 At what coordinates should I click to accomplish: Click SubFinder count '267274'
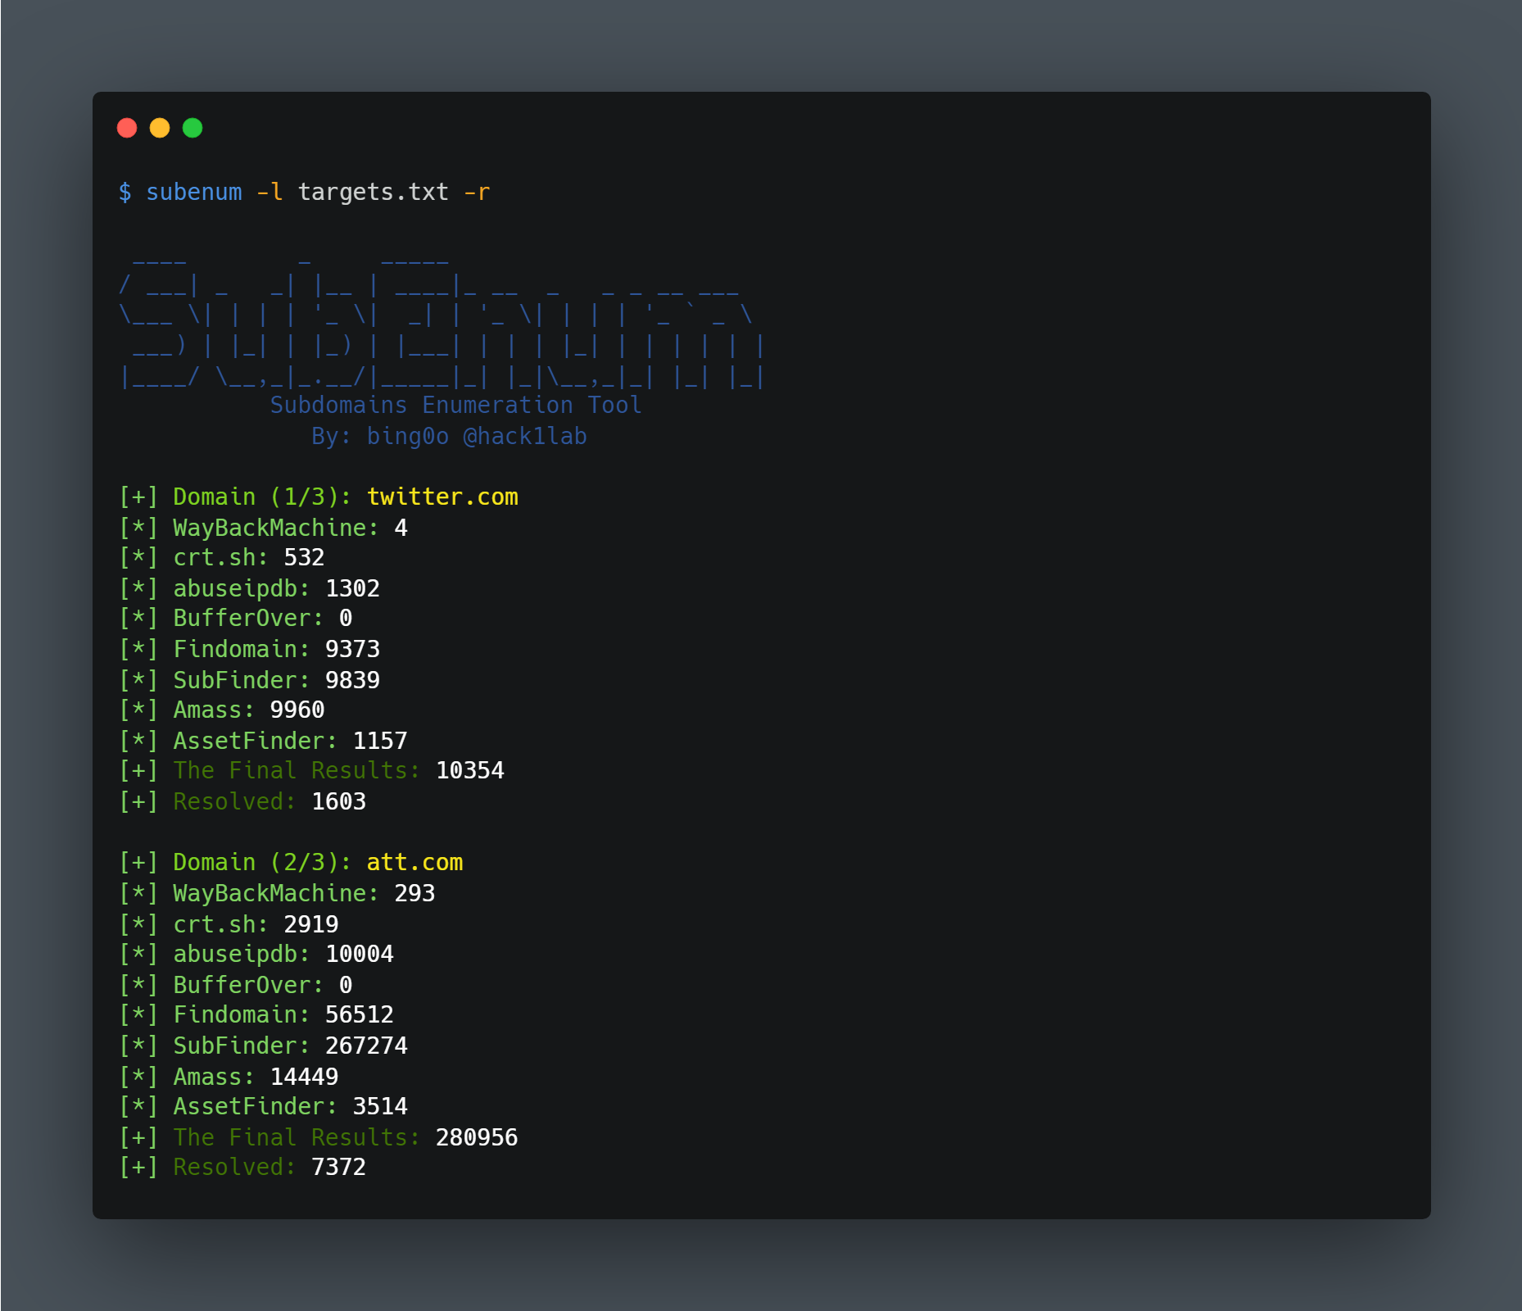[x=366, y=1046]
